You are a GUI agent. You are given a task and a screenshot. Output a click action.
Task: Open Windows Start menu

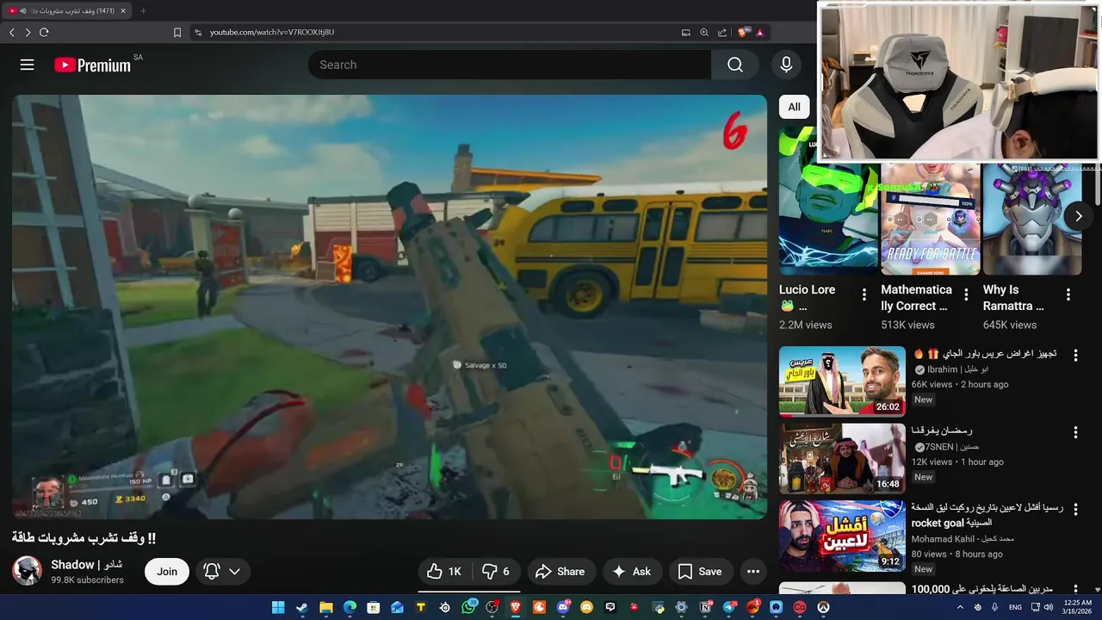[x=278, y=607]
